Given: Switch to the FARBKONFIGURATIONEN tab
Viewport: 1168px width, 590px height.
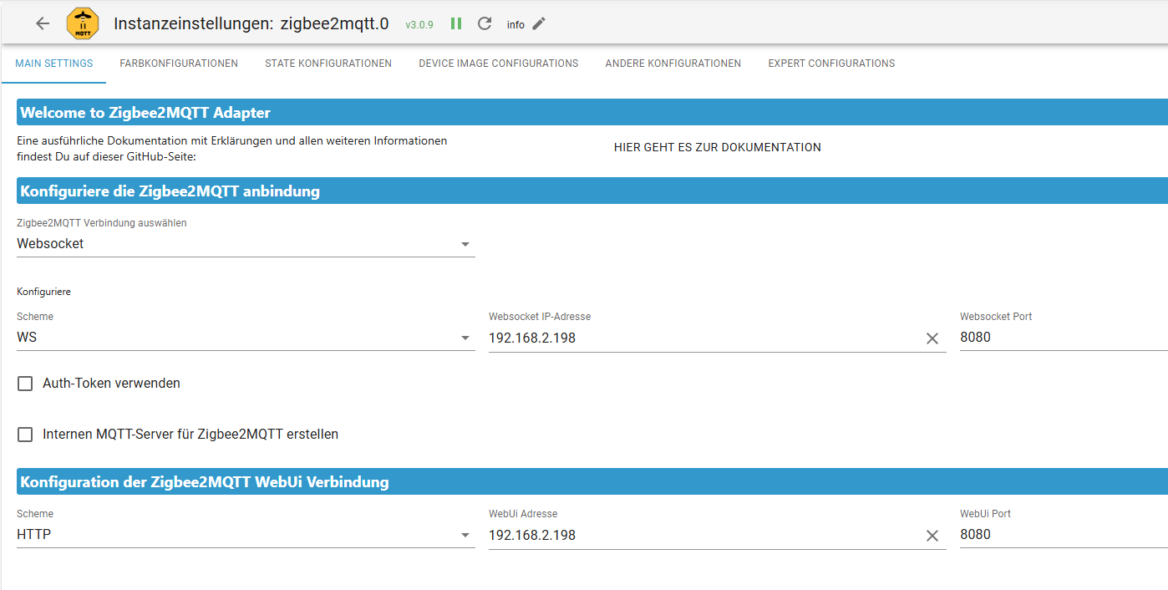Looking at the screenshot, I should (x=178, y=63).
